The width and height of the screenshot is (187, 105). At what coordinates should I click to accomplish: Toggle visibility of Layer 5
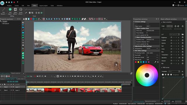coord(1,87)
